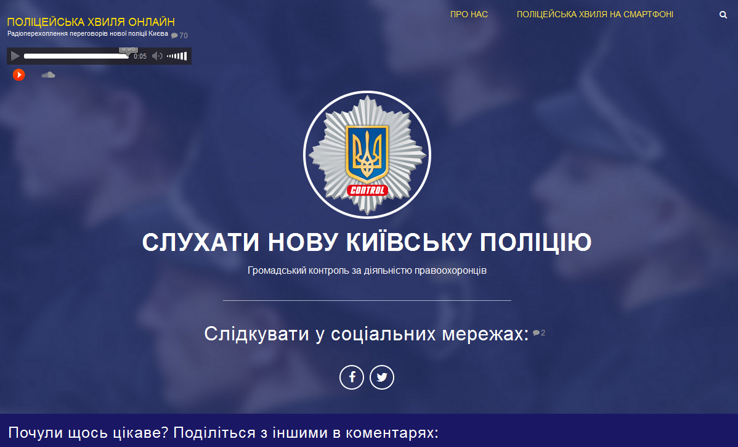Image resolution: width=738 pixels, height=447 pixels.
Task: Open the search magnifier icon
Action: [x=723, y=15]
